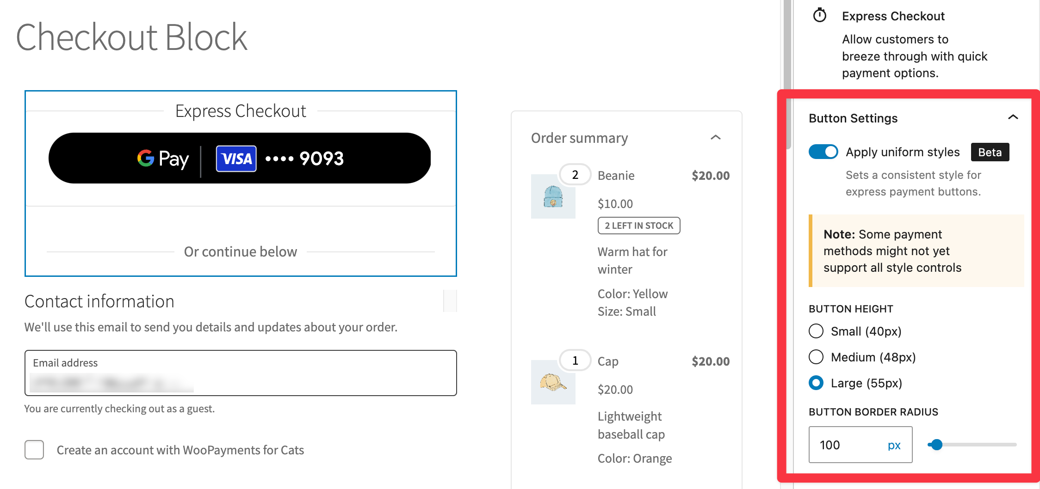Click the Cap quantity badge 1
The image size is (1040, 489).
[x=575, y=361]
